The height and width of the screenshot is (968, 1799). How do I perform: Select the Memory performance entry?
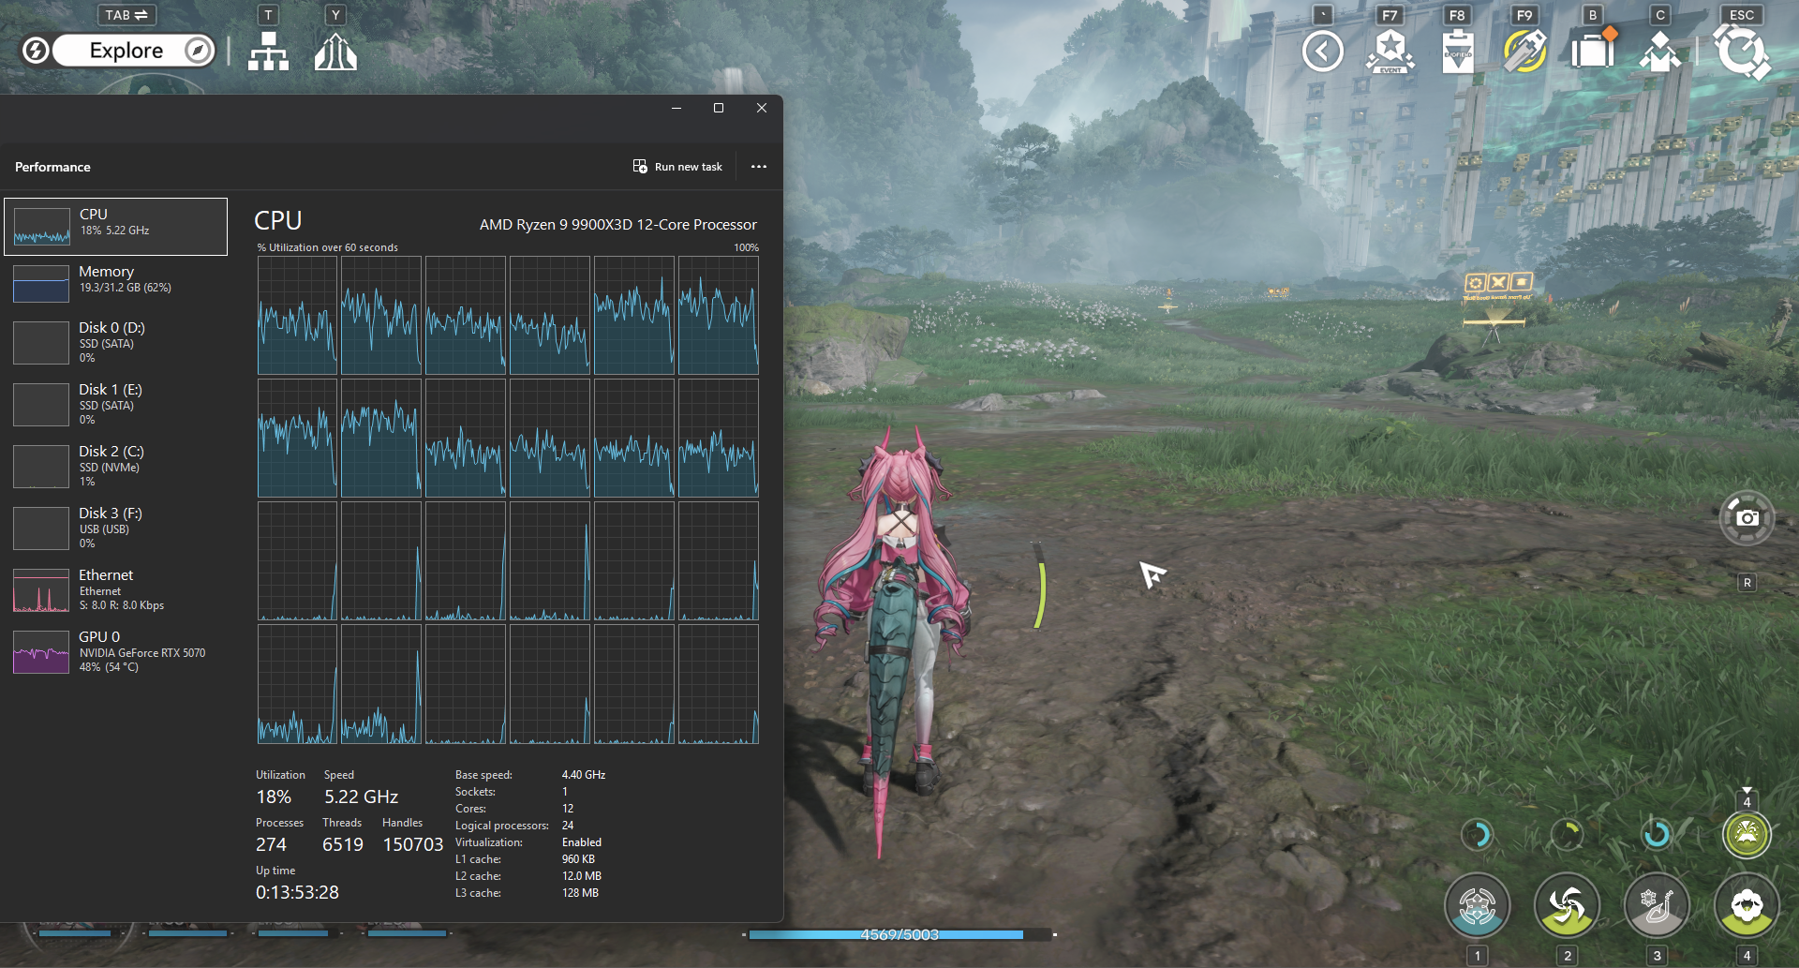click(x=116, y=283)
